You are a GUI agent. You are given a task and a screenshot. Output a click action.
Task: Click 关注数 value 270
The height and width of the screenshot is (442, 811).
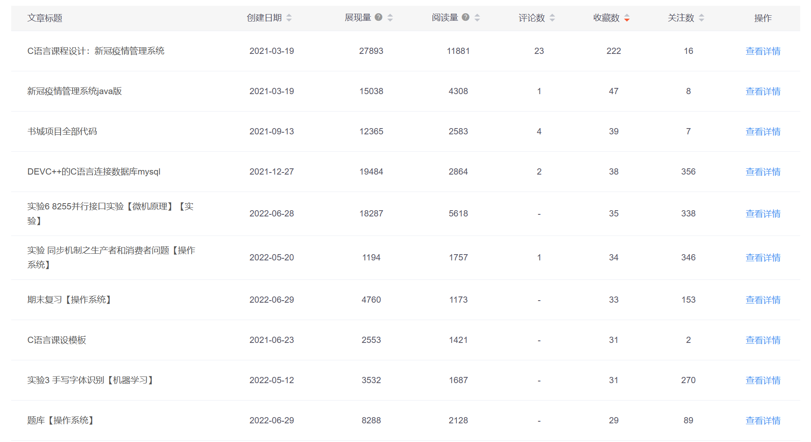tap(688, 380)
